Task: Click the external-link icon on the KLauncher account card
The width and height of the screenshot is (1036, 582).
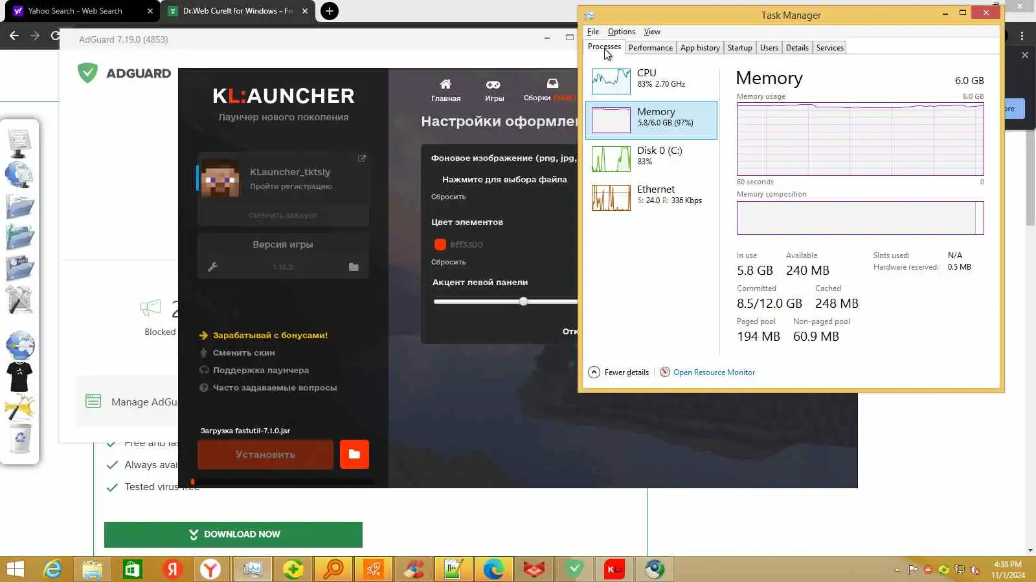Action: 362,158
